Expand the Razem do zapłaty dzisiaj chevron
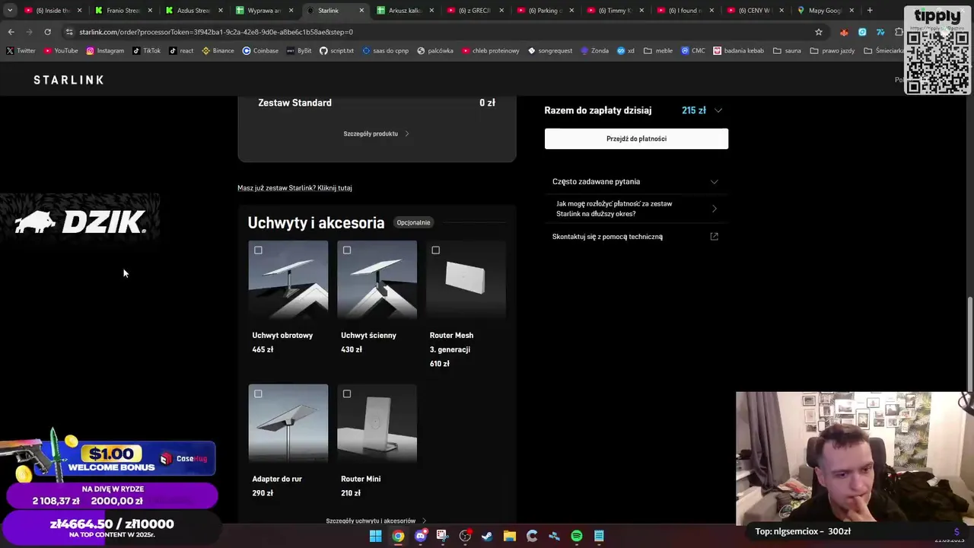The image size is (974, 548). (718, 110)
